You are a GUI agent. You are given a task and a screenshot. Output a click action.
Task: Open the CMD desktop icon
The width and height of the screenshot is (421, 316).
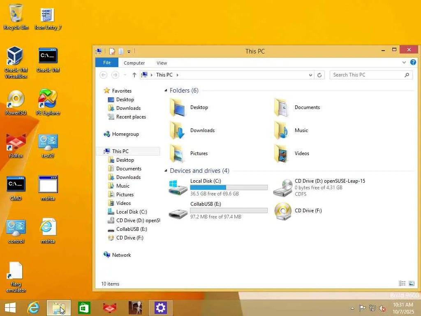(x=16, y=188)
